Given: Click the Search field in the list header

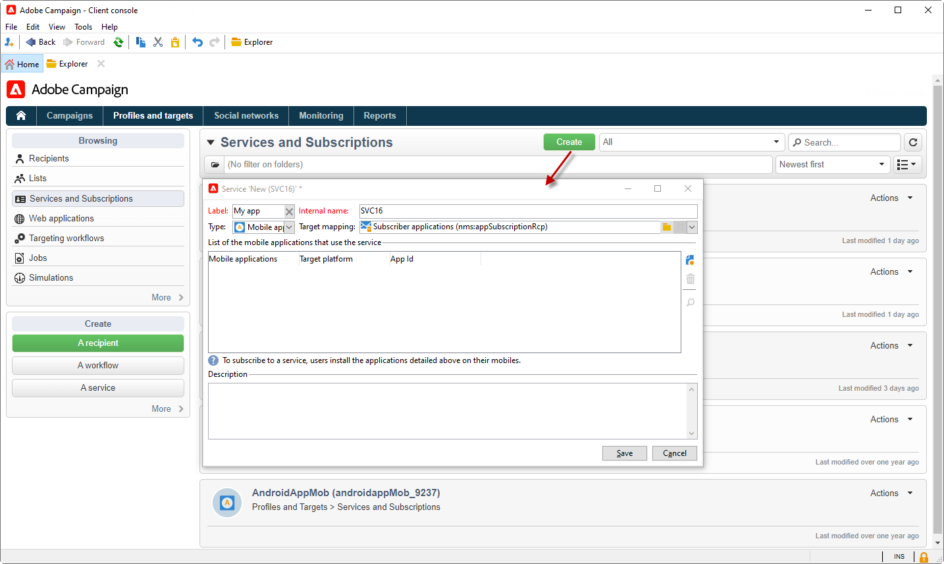Looking at the screenshot, I should click(x=845, y=142).
